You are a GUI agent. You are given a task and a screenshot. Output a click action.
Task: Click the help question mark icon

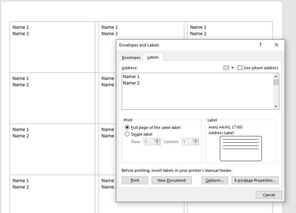260,45
